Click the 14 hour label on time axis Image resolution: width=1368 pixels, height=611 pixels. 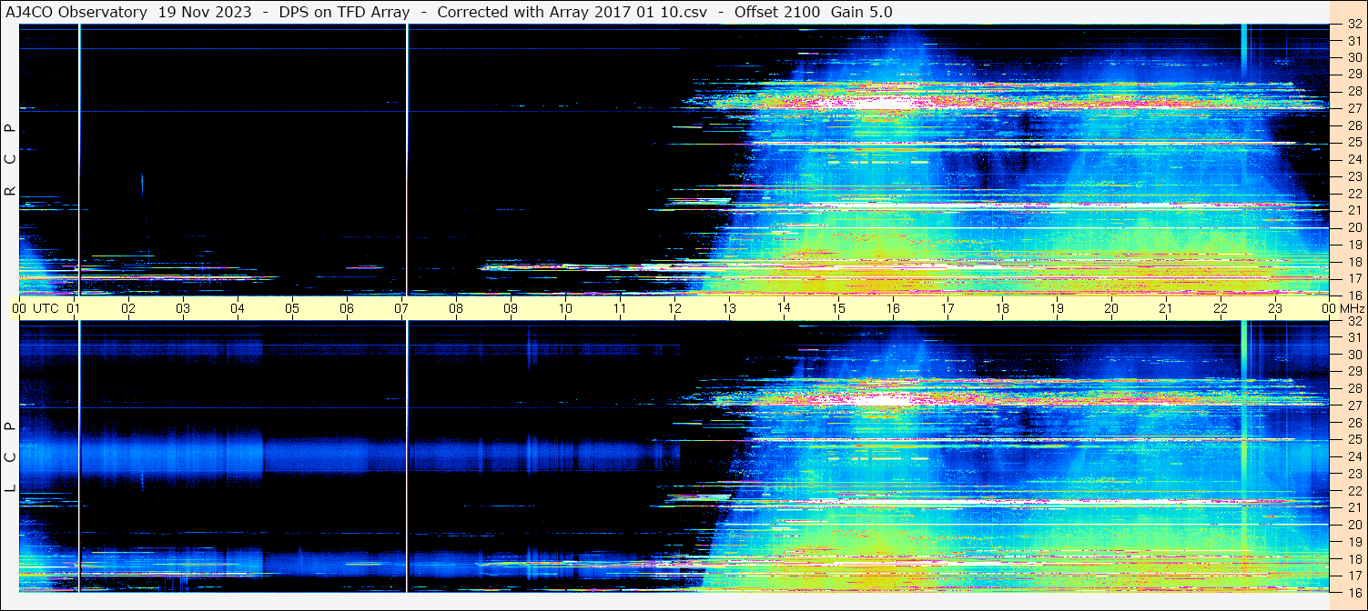(x=784, y=308)
